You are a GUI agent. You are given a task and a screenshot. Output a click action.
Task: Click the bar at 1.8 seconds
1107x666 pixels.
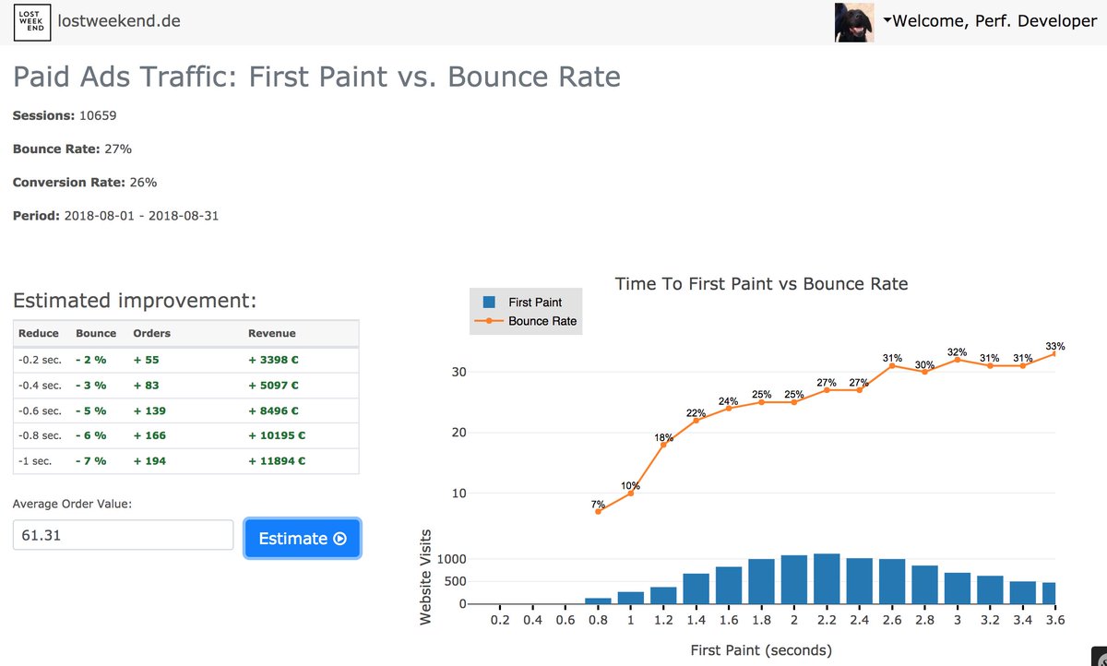[761, 582]
